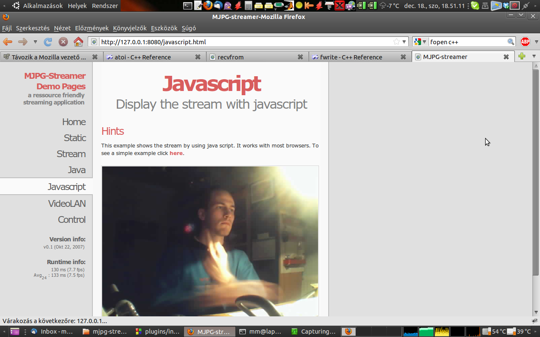Open the VideoLAN page link
The width and height of the screenshot is (540, 337).
(67, 203)
